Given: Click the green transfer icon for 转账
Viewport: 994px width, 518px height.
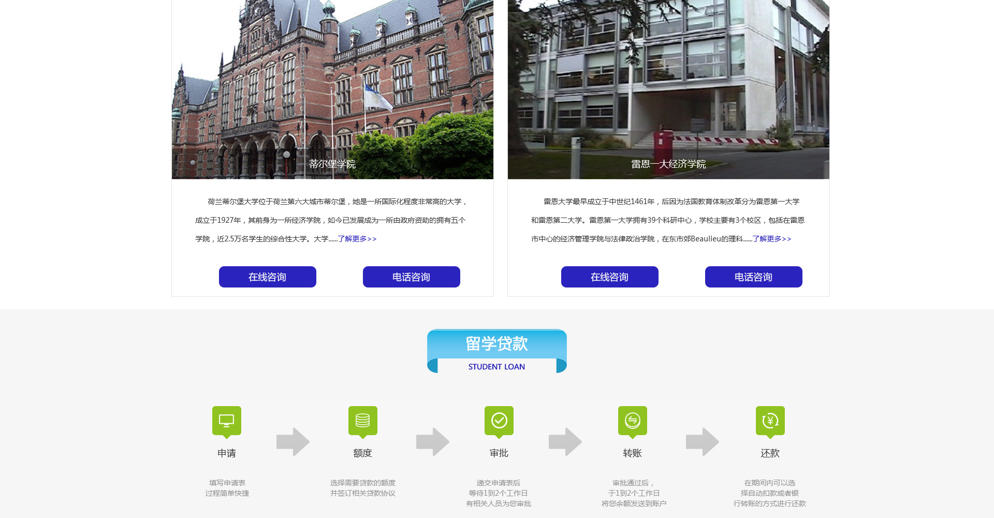Looking at the screenshot, I should tap(632, 421).
